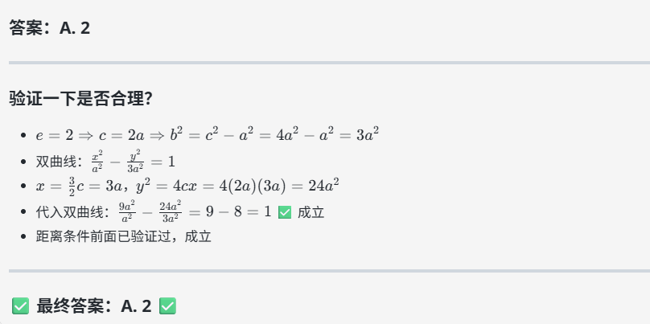Click the 验证一下是否合理? heading
The width and height of the screenshot is (650, 324).
pyautogui.click(x=80, y=99)
